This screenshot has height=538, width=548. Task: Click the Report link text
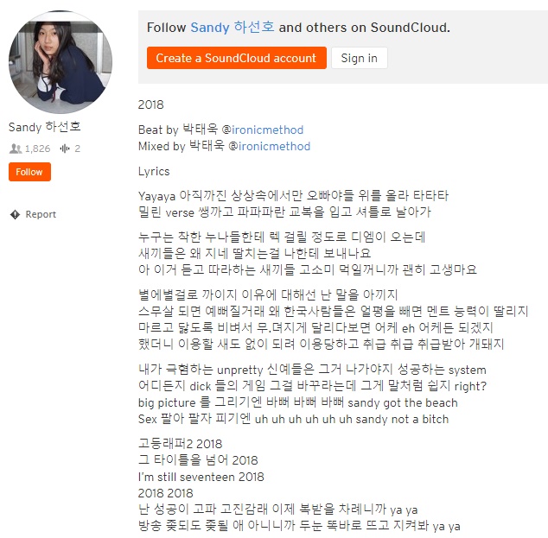[41, 214]
